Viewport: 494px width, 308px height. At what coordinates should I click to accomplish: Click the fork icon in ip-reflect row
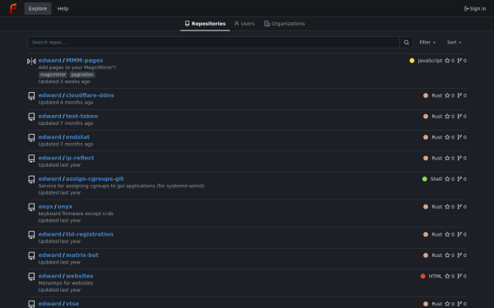click(459, 158)
